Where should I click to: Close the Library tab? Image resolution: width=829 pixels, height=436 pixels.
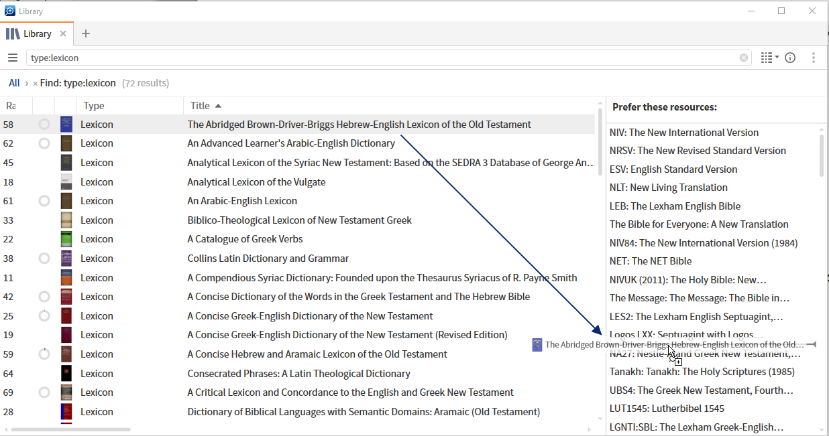coord(63,34)
